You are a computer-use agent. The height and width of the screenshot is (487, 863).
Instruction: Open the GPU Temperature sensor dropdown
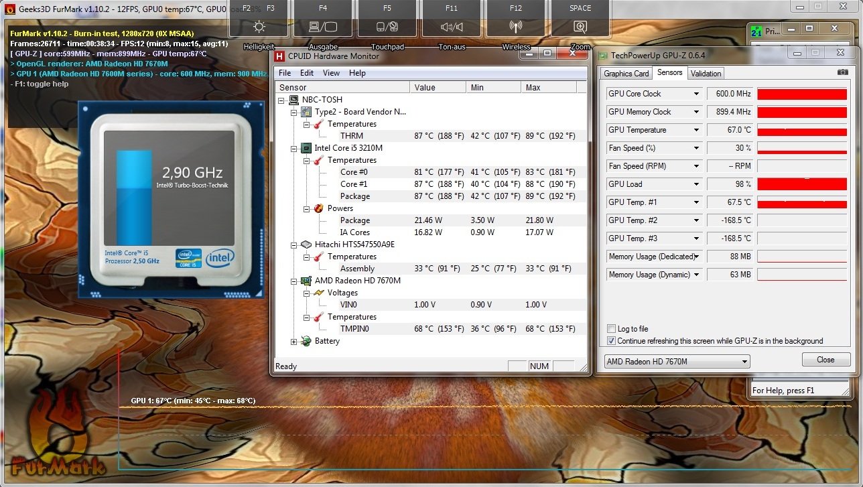pyautogui.click(x=696, y=130)
